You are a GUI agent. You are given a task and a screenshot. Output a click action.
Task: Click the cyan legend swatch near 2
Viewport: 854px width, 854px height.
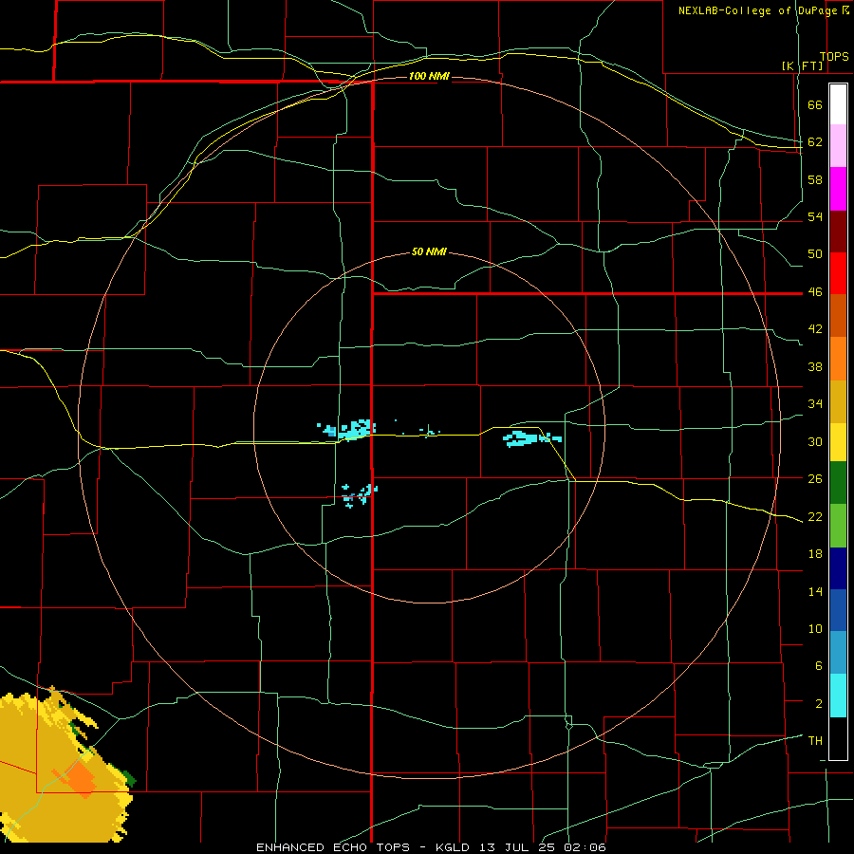coord(838,696)
